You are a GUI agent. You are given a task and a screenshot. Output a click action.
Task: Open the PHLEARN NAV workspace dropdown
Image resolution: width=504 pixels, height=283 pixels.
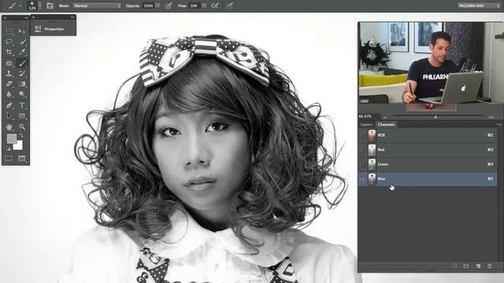(x=479, y=6)
